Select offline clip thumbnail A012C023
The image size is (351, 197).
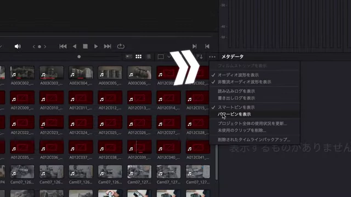pyautogui.click(x=52, y=122)
